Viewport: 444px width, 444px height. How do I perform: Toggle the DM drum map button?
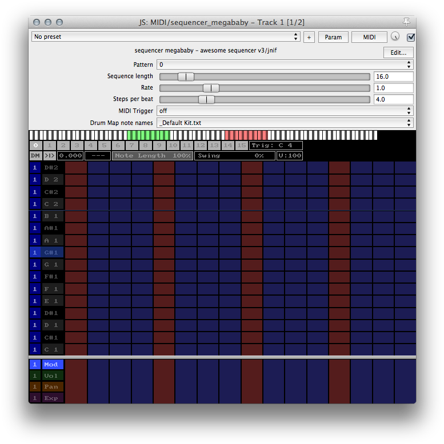pos(35,155)
